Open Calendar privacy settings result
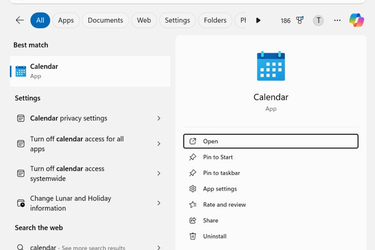375x250 pixels. tap(90, 118)
